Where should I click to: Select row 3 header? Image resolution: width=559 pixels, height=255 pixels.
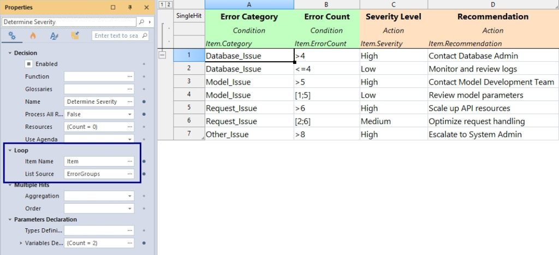click(189, 82)
